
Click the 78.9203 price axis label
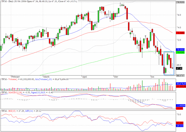tap(180, 2)
